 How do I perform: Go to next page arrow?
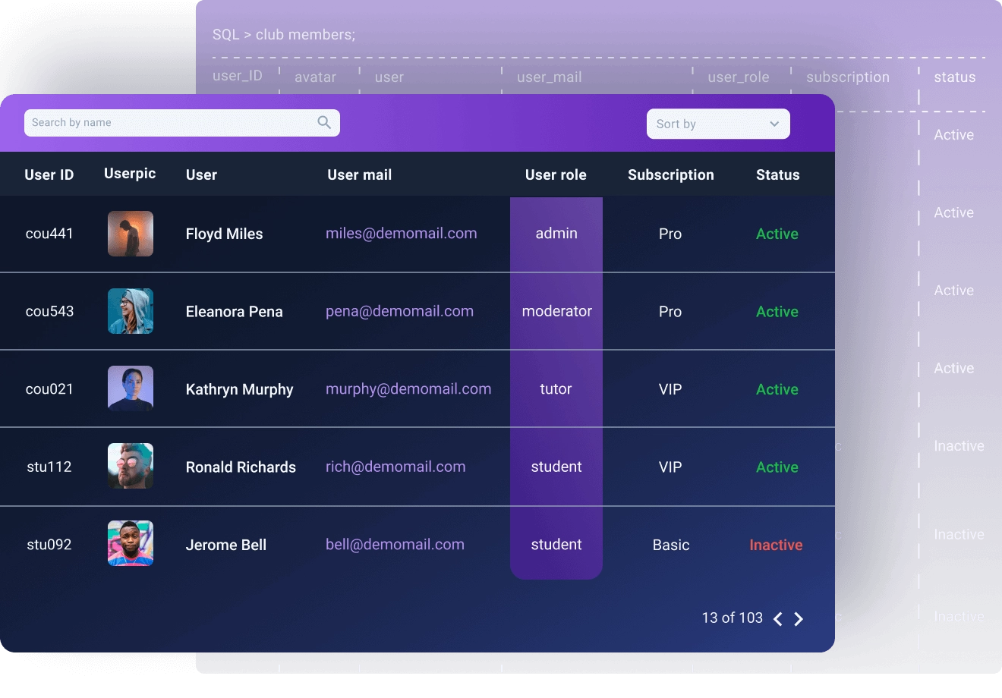click(x=799, y=619)
